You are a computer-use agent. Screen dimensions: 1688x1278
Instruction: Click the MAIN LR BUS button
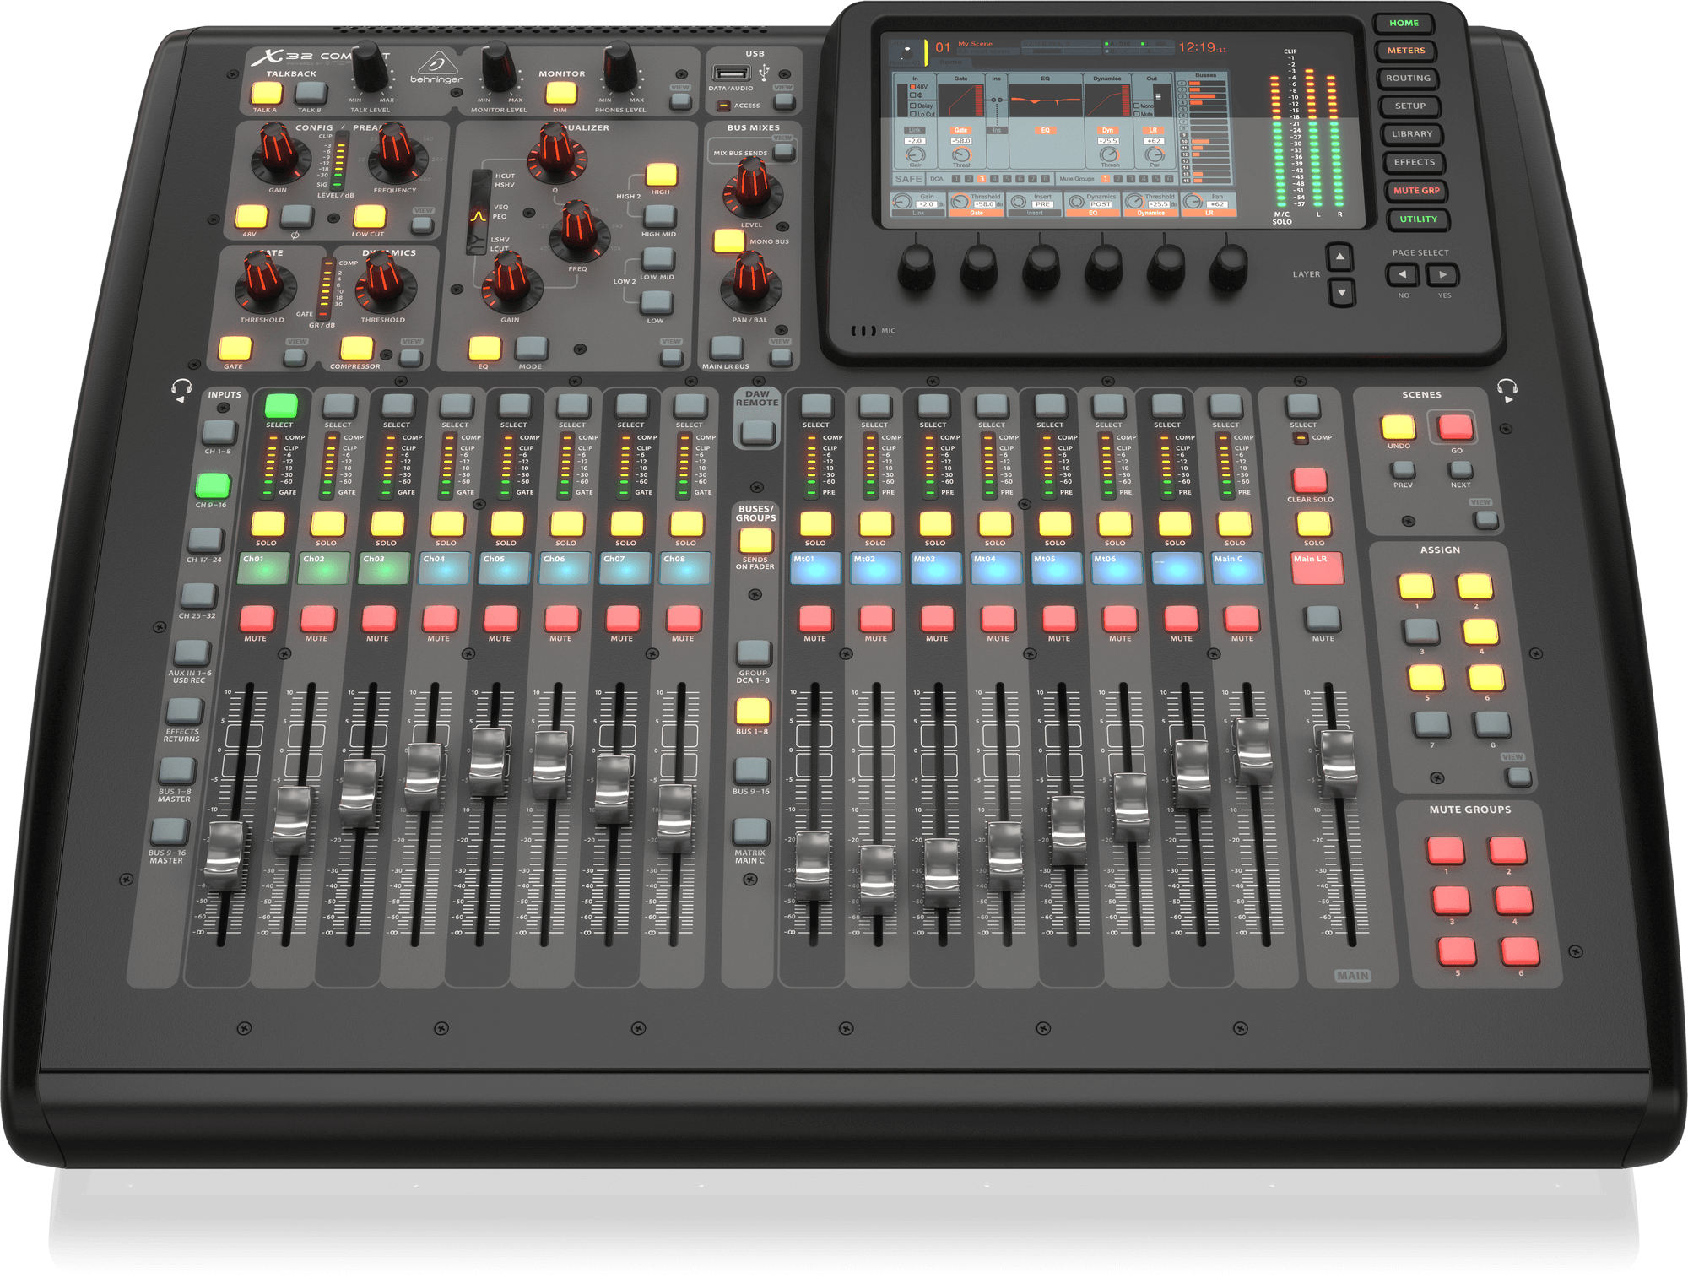726,348
